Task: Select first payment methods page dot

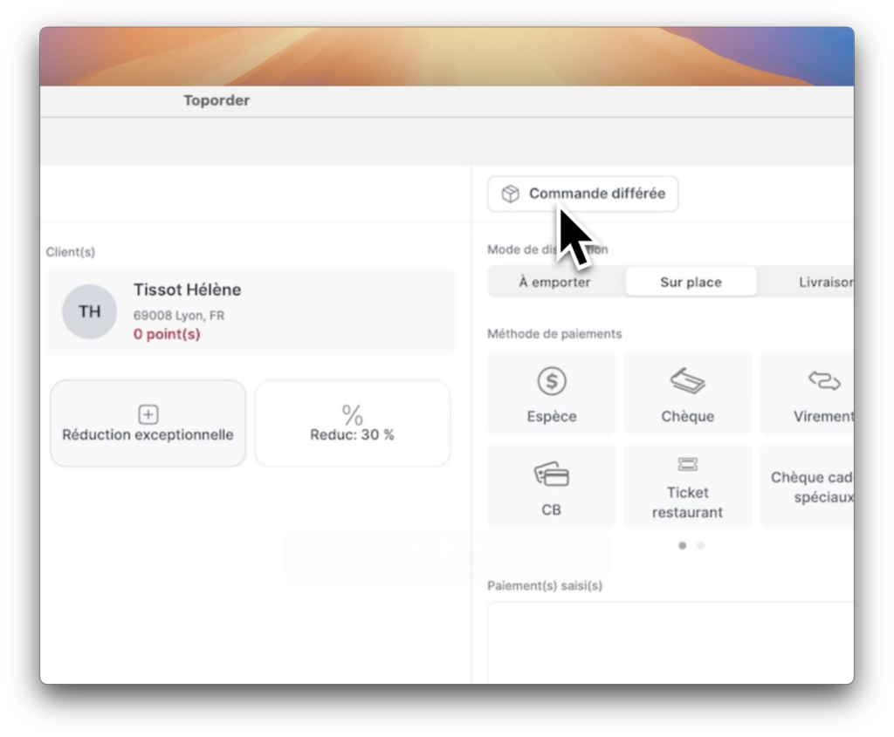Action: click(x=682, y=546)
